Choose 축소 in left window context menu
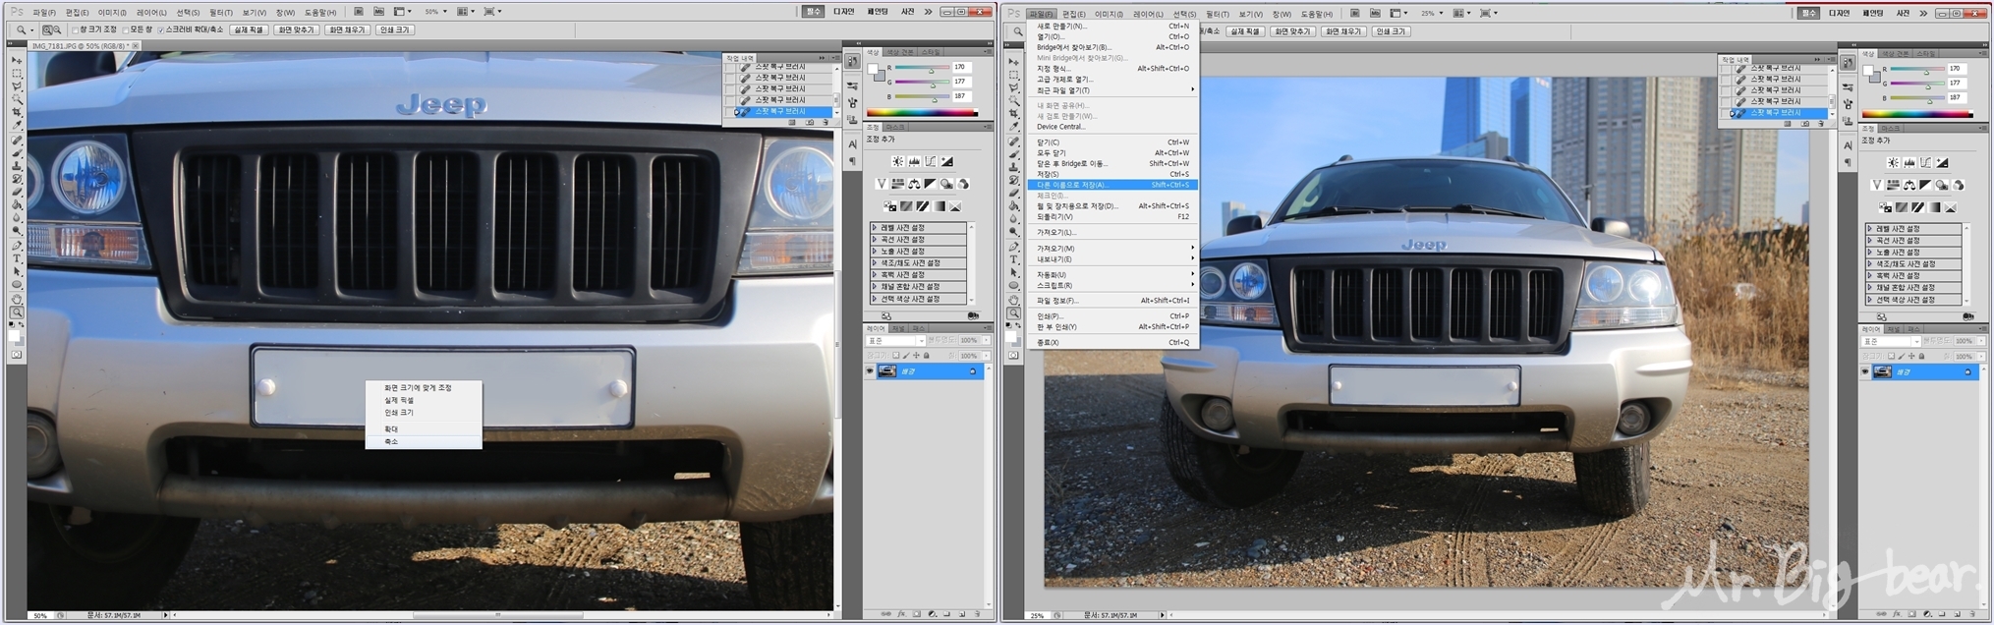 pos(424,442)
